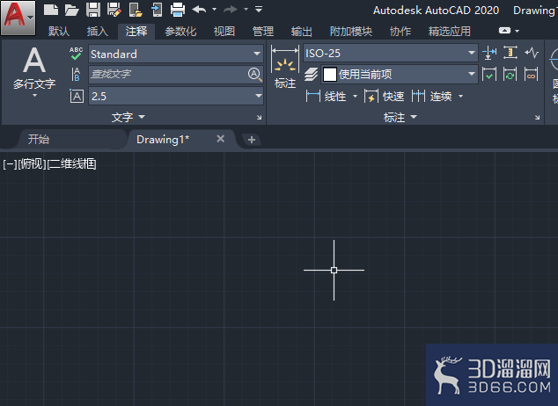Screen dimensions: 558x406
Task: Run the spell check ABC icon
Action: click(77, 54)
